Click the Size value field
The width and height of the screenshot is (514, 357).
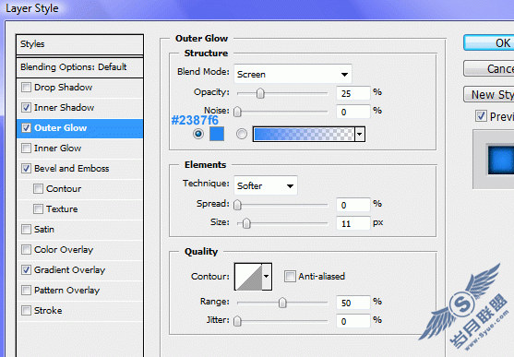click(353, 223)
